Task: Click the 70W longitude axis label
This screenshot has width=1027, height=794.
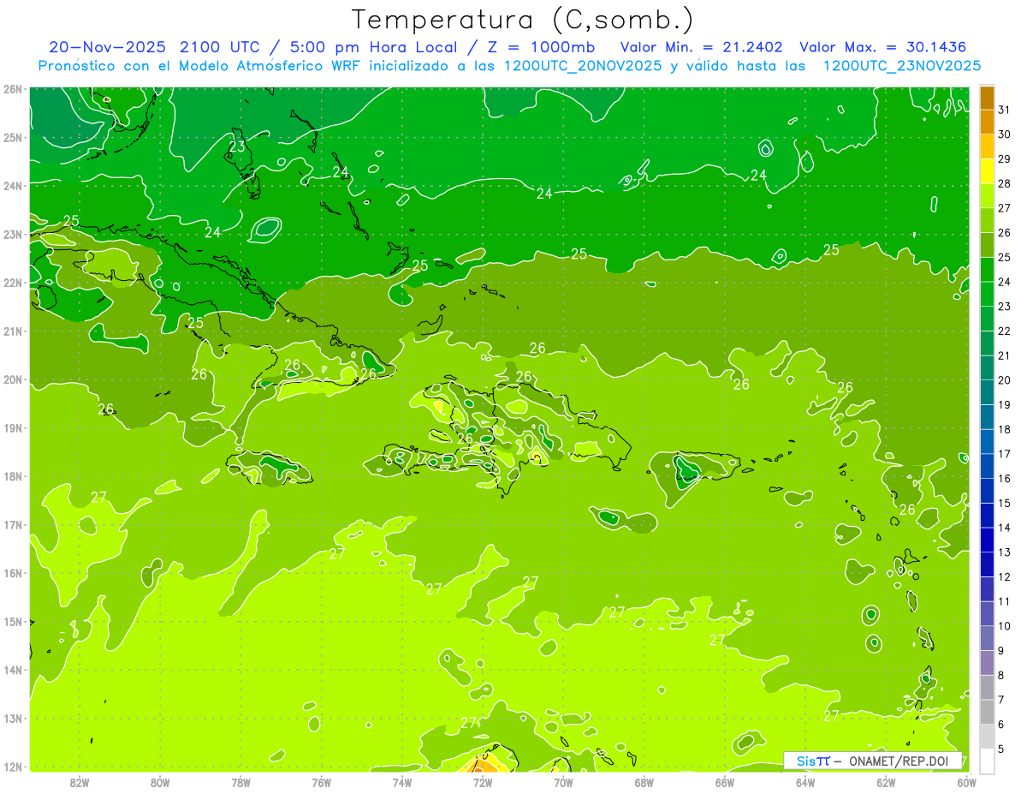Action: 563,782
